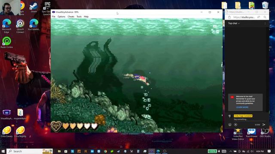Click the battery 100% indicator
Image resolution: width=275 pixels, height=154 pixels.
(x=212, y=151)
